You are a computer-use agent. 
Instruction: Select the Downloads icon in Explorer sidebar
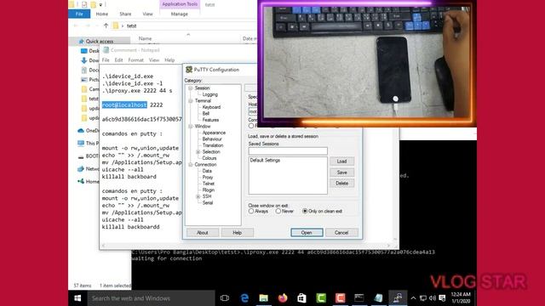pos(83,60)
